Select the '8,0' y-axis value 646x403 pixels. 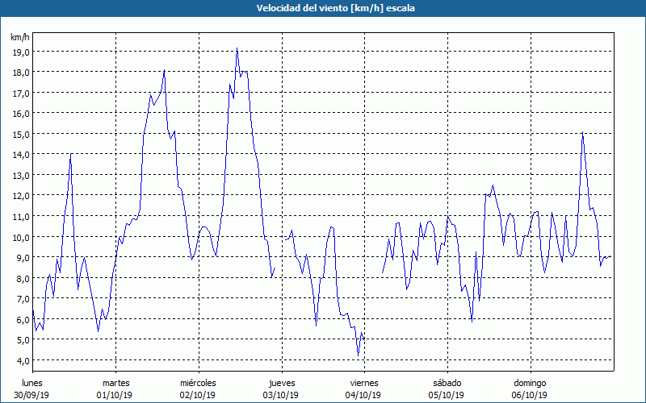23,278
